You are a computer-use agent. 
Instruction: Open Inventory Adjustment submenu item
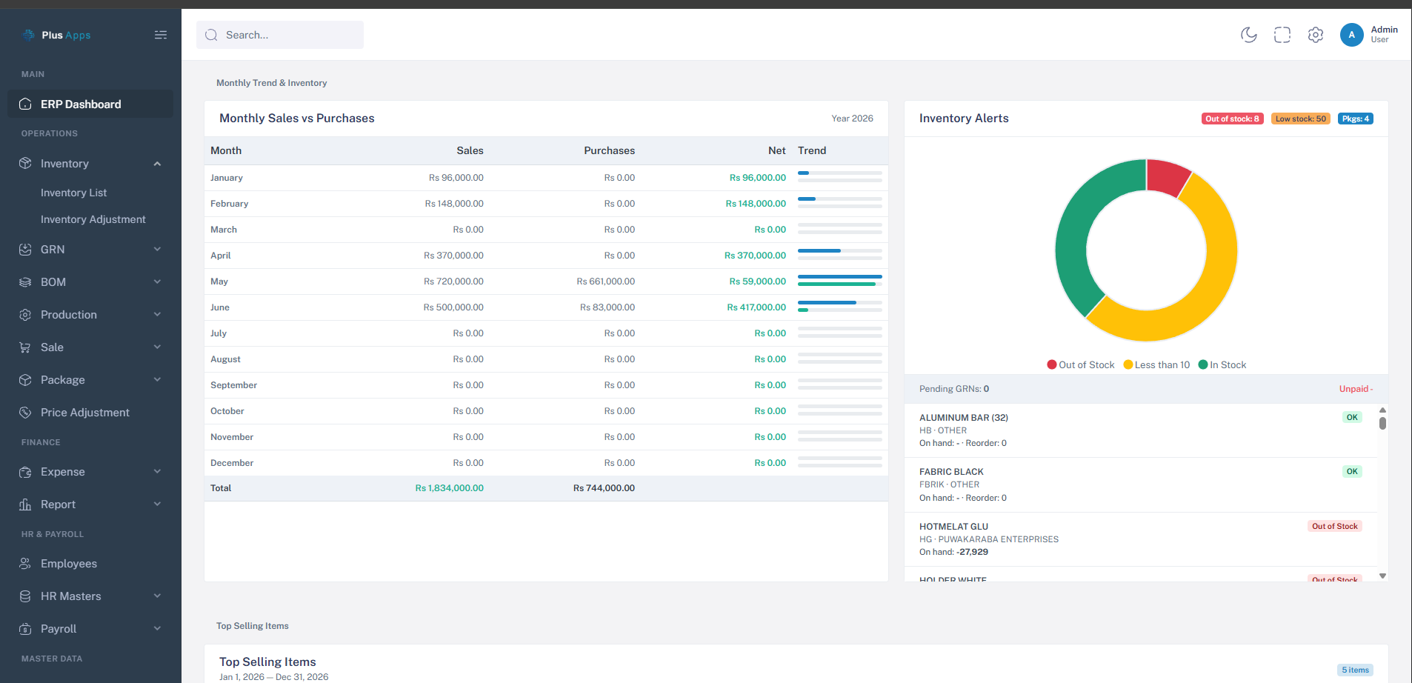coord(93,219)
